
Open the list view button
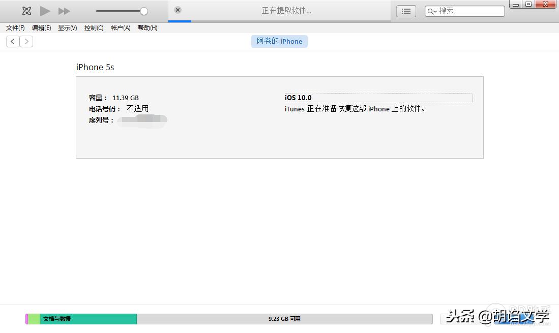406,11
